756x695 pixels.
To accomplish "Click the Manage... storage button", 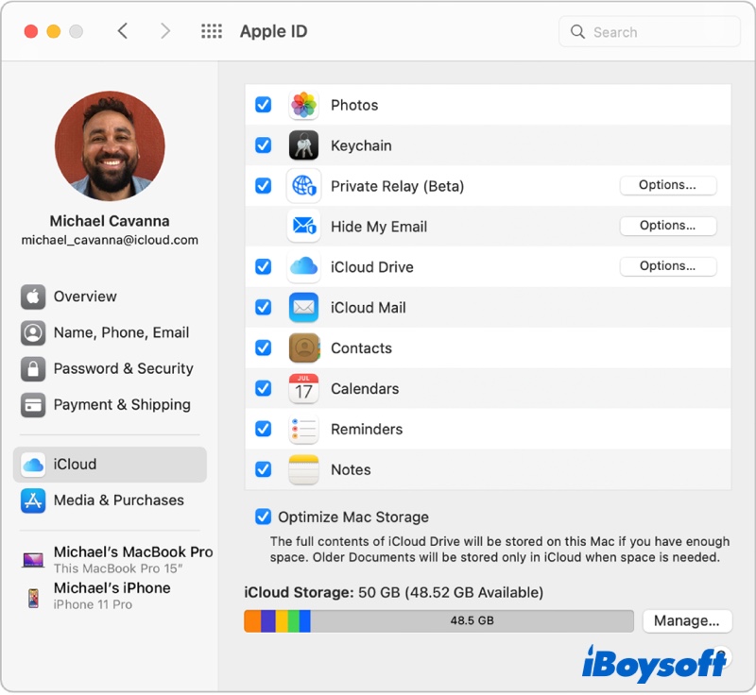I will 687,620.
